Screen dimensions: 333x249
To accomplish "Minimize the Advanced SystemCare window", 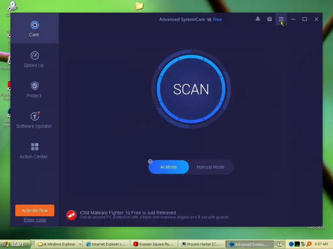I will point(293,19).
